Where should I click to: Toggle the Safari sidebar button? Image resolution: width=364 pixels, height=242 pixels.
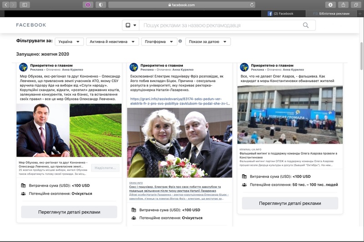pyautogui.click(x=25, y=5)
